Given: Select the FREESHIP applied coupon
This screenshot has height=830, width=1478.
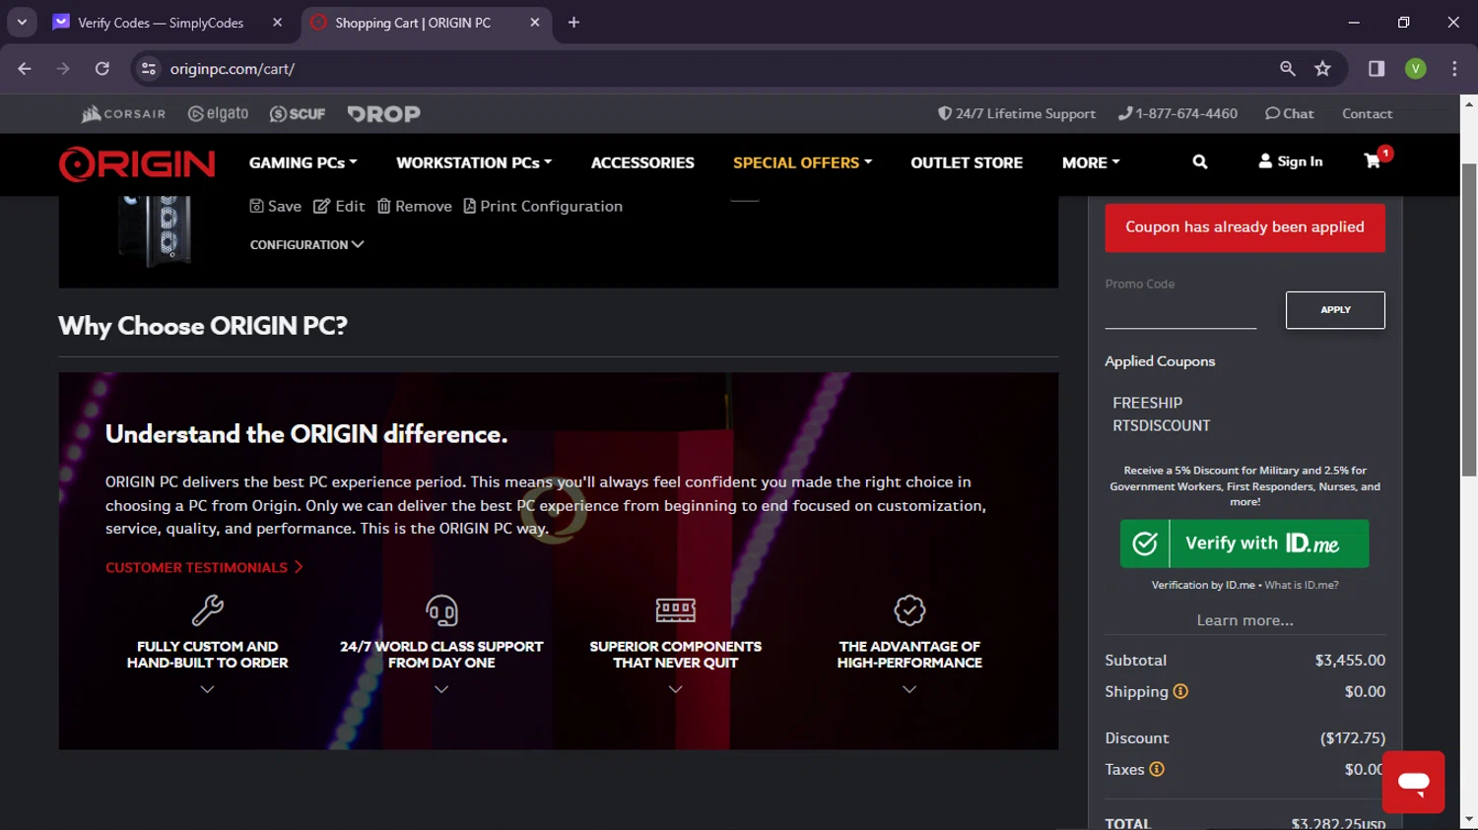Looking at the screenshot, I should tap(1147, 403).
